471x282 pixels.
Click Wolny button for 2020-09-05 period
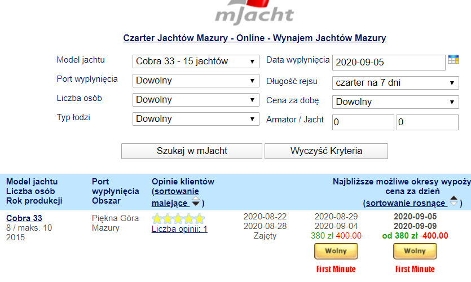point(415,251)
